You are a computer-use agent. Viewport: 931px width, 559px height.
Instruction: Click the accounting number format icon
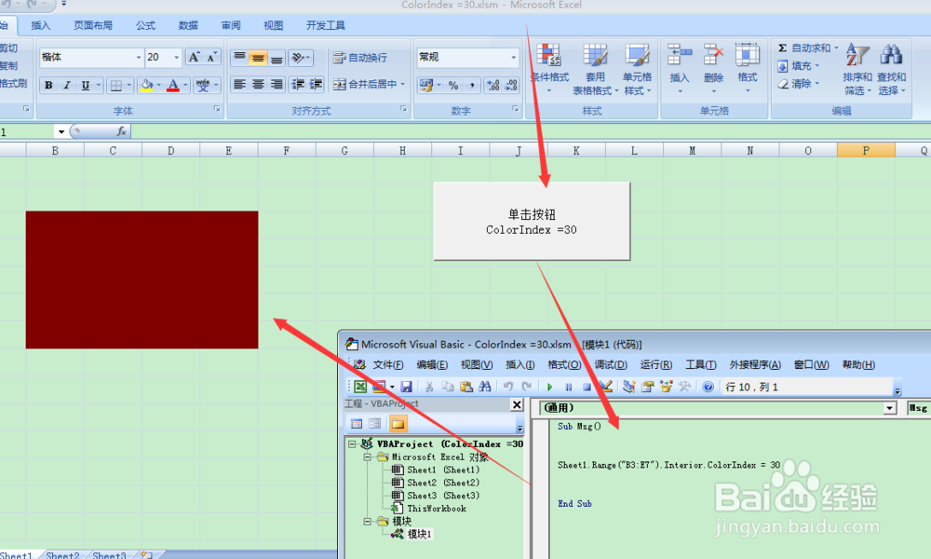pyautogui.click(x=425, y=85)
